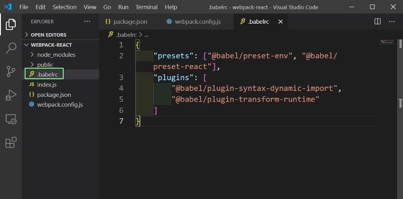Click line number 7 in gutter
Viewport: 403px width, 199px height.
tap(121, 121)
